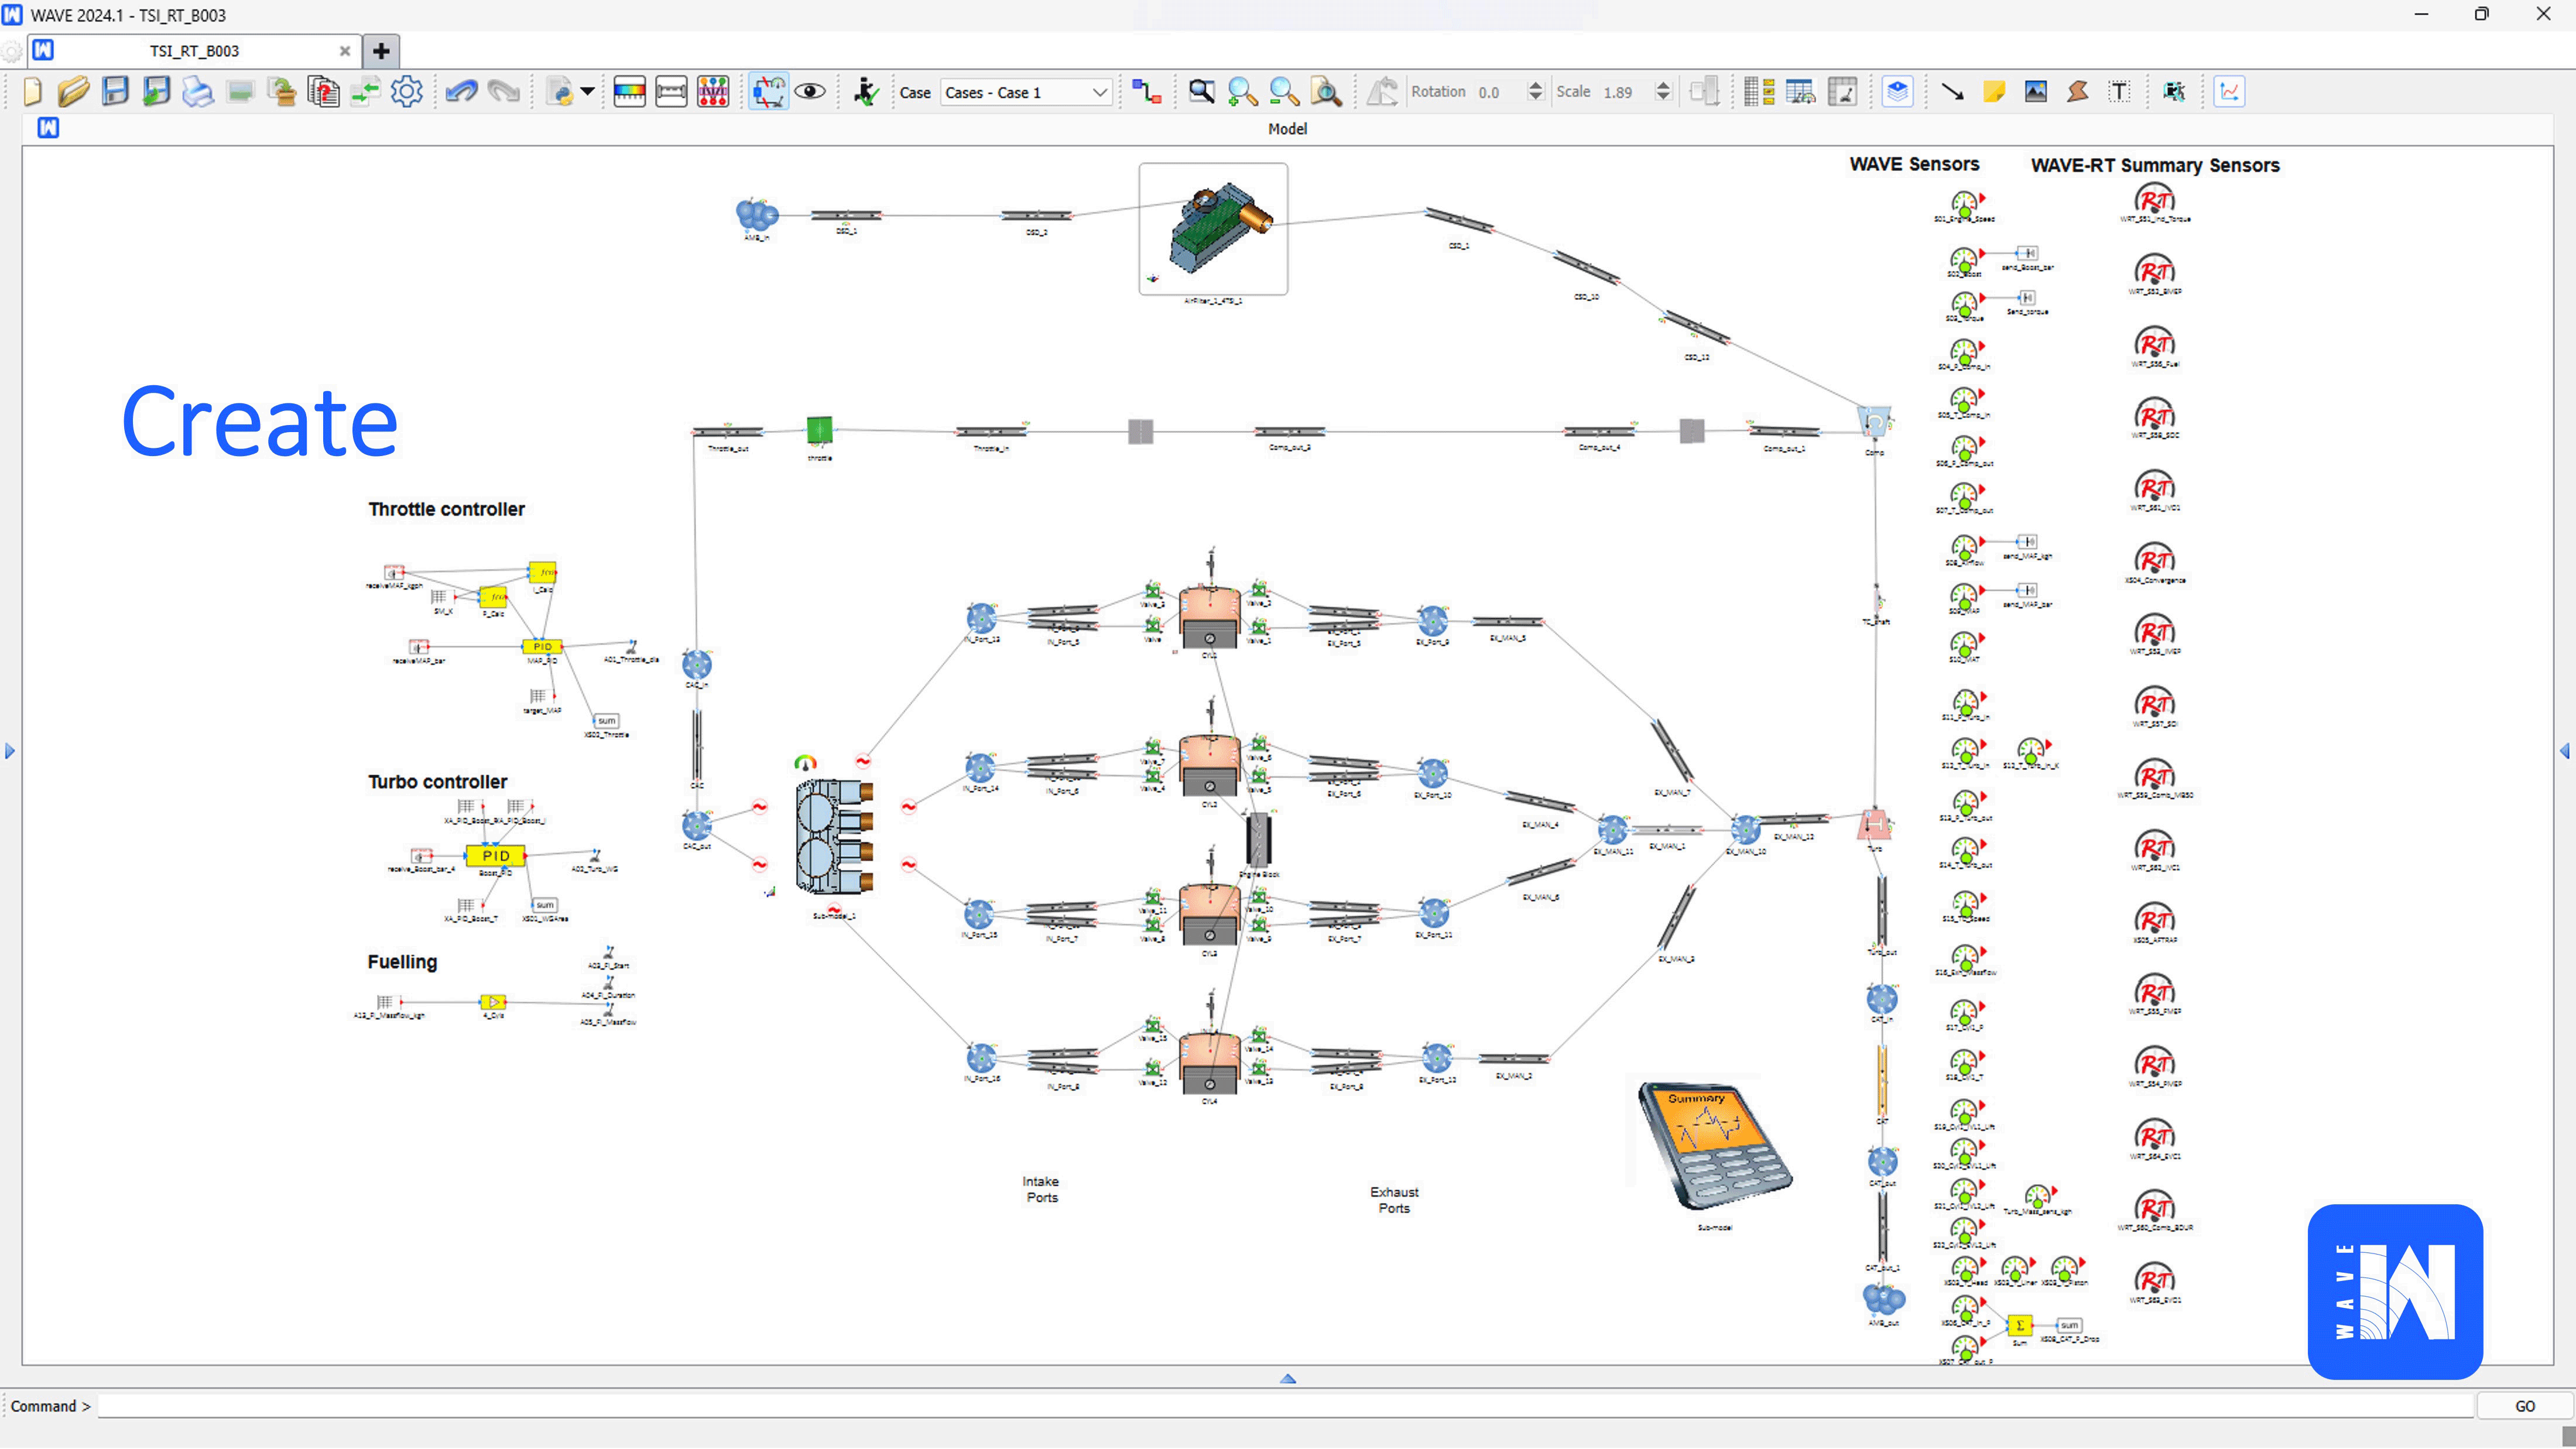Viewport: 2576px width, 1449px height.
Task: Click the blue undo arrow icon
Action: 461,92
